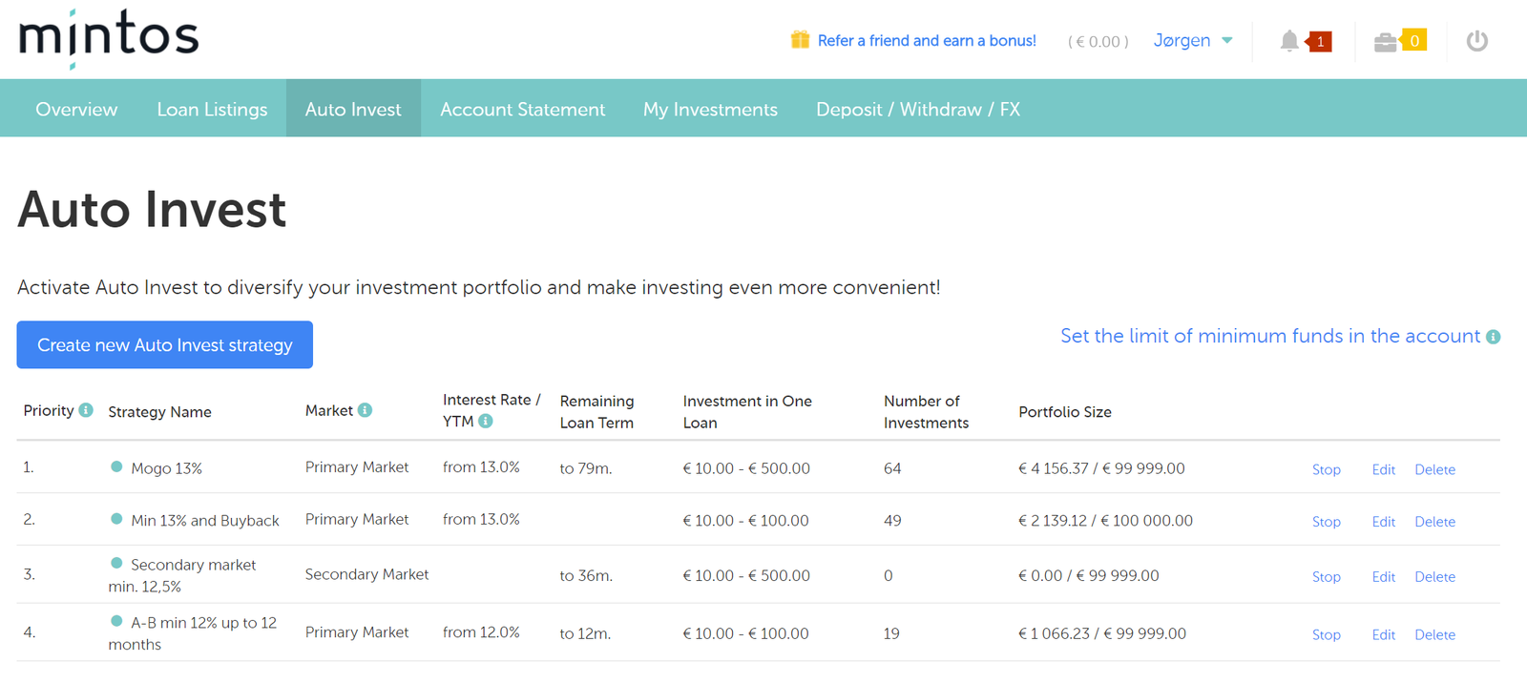1527x683 pixels.
Task: Click the green status dot for Mogo 13%
Action: pyautogui.click(x=116, y=466)
